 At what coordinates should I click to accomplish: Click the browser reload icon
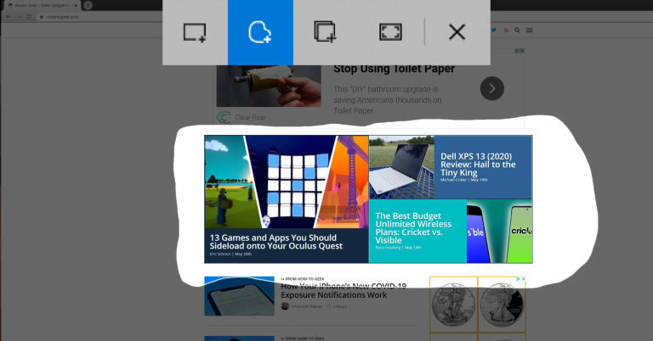[29, 16]
